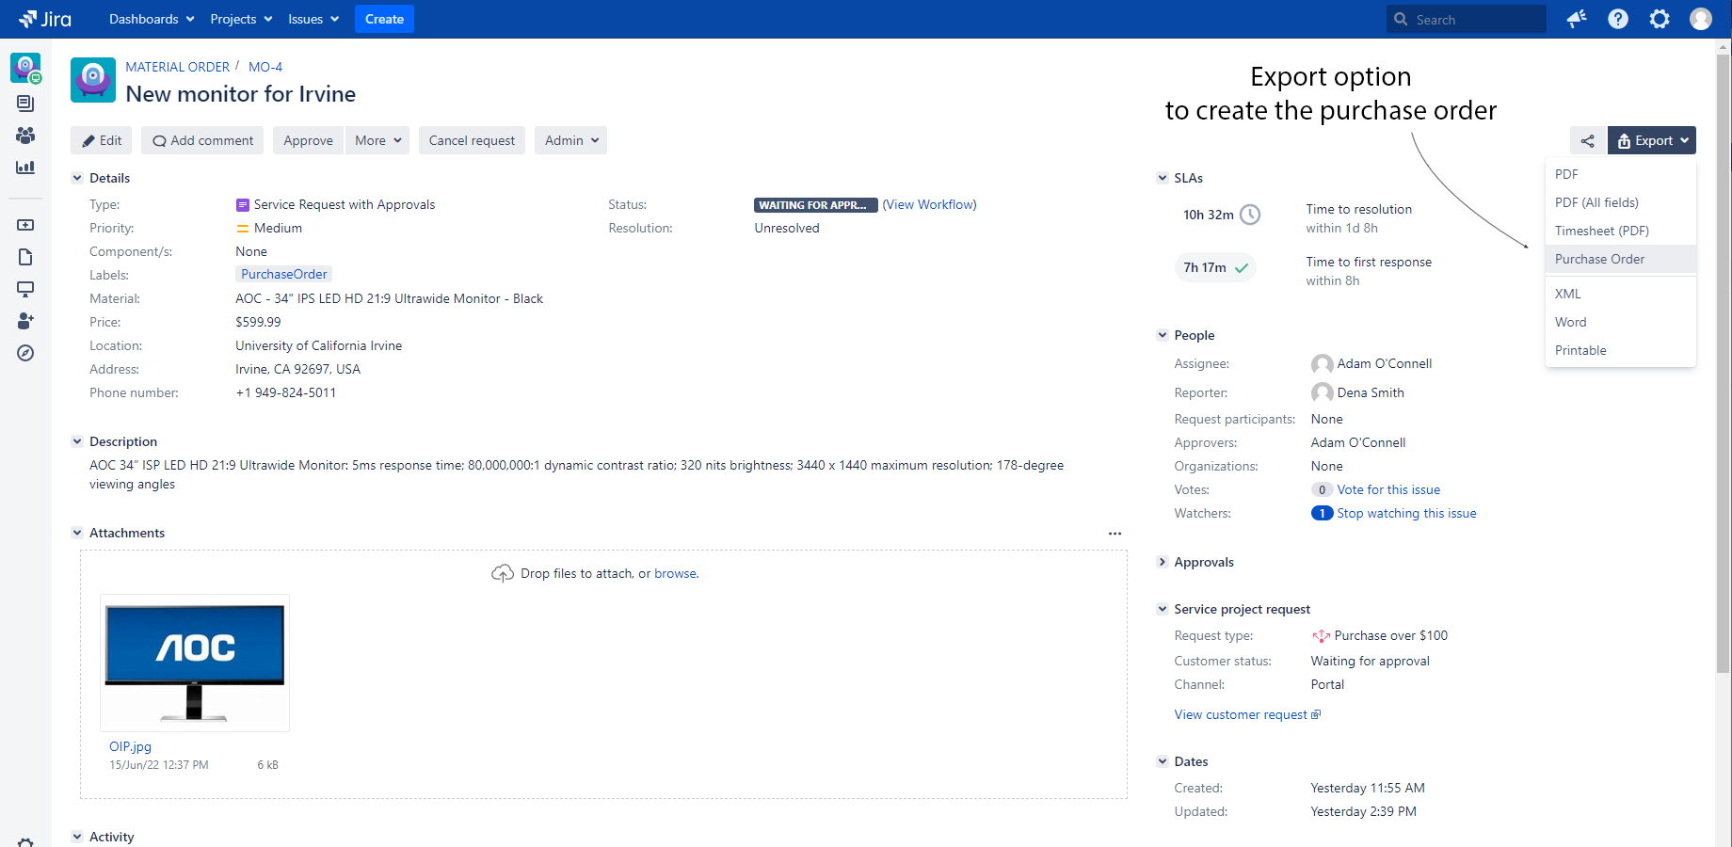Click the share issue icon
The image size is (1732, 847).
1588,140
